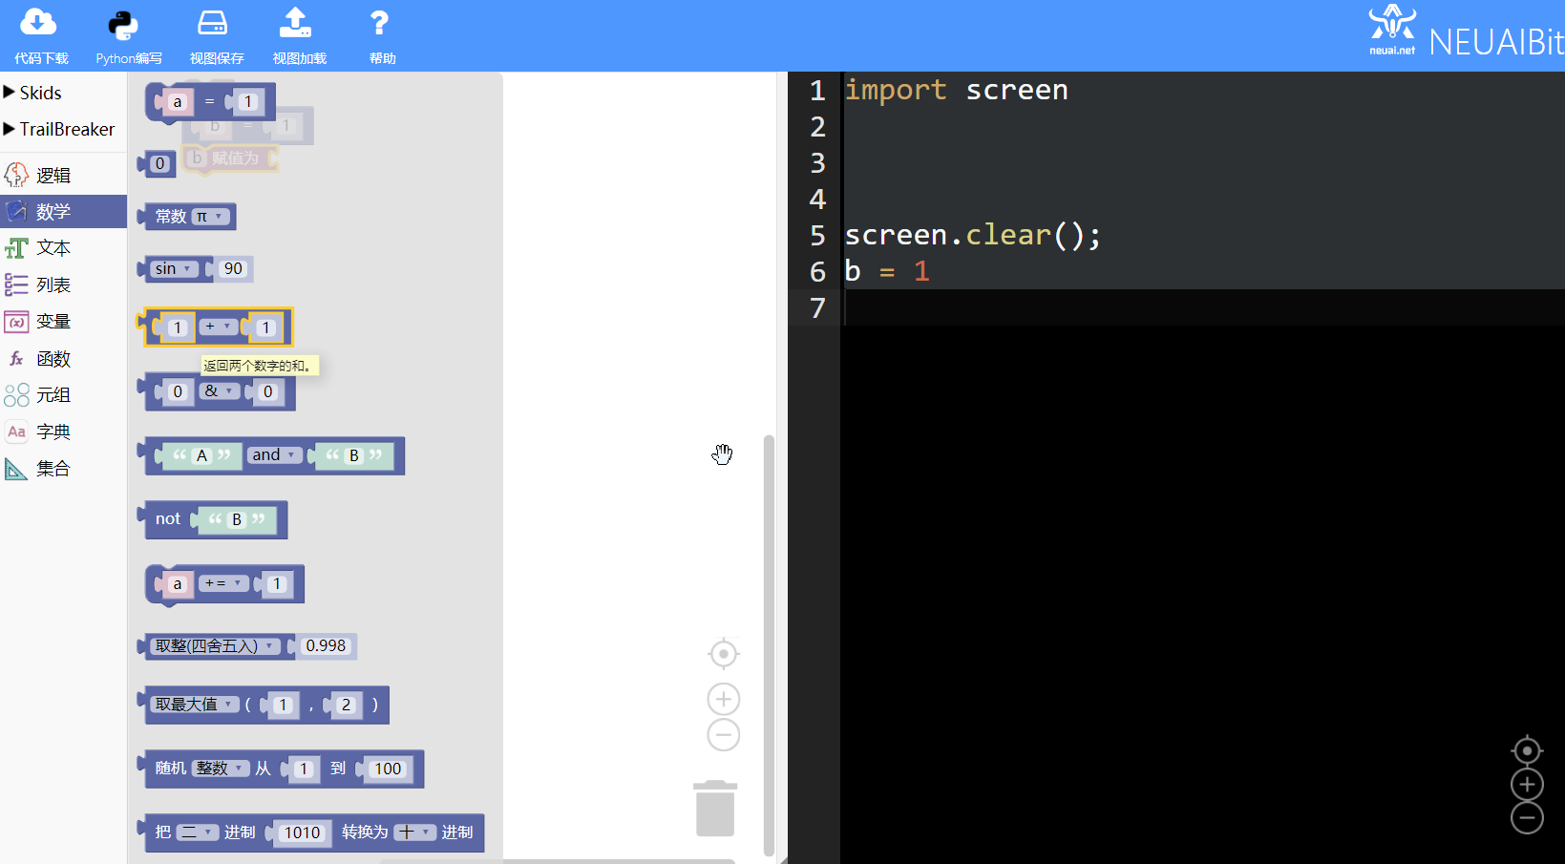This screenshot has width=1565, height=864.
Task: Open the + operator dropdown
Action: pyautogui.click(x=219, y=327)
